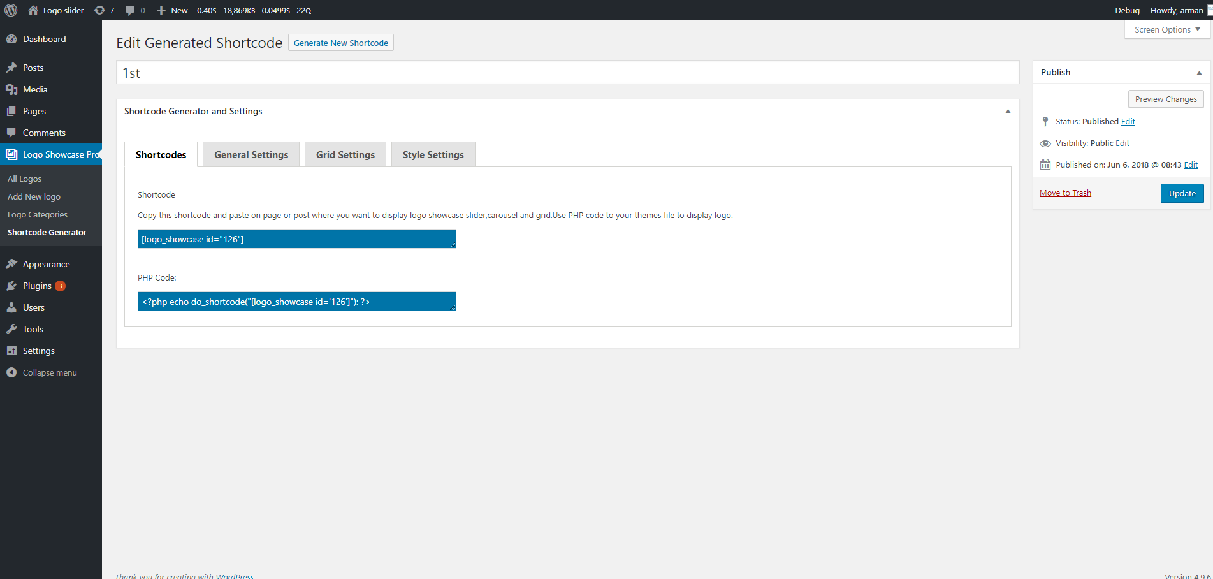The image size is (1213, 579).
Task: Open the General Settings tab
Action: tap(251, 154)
